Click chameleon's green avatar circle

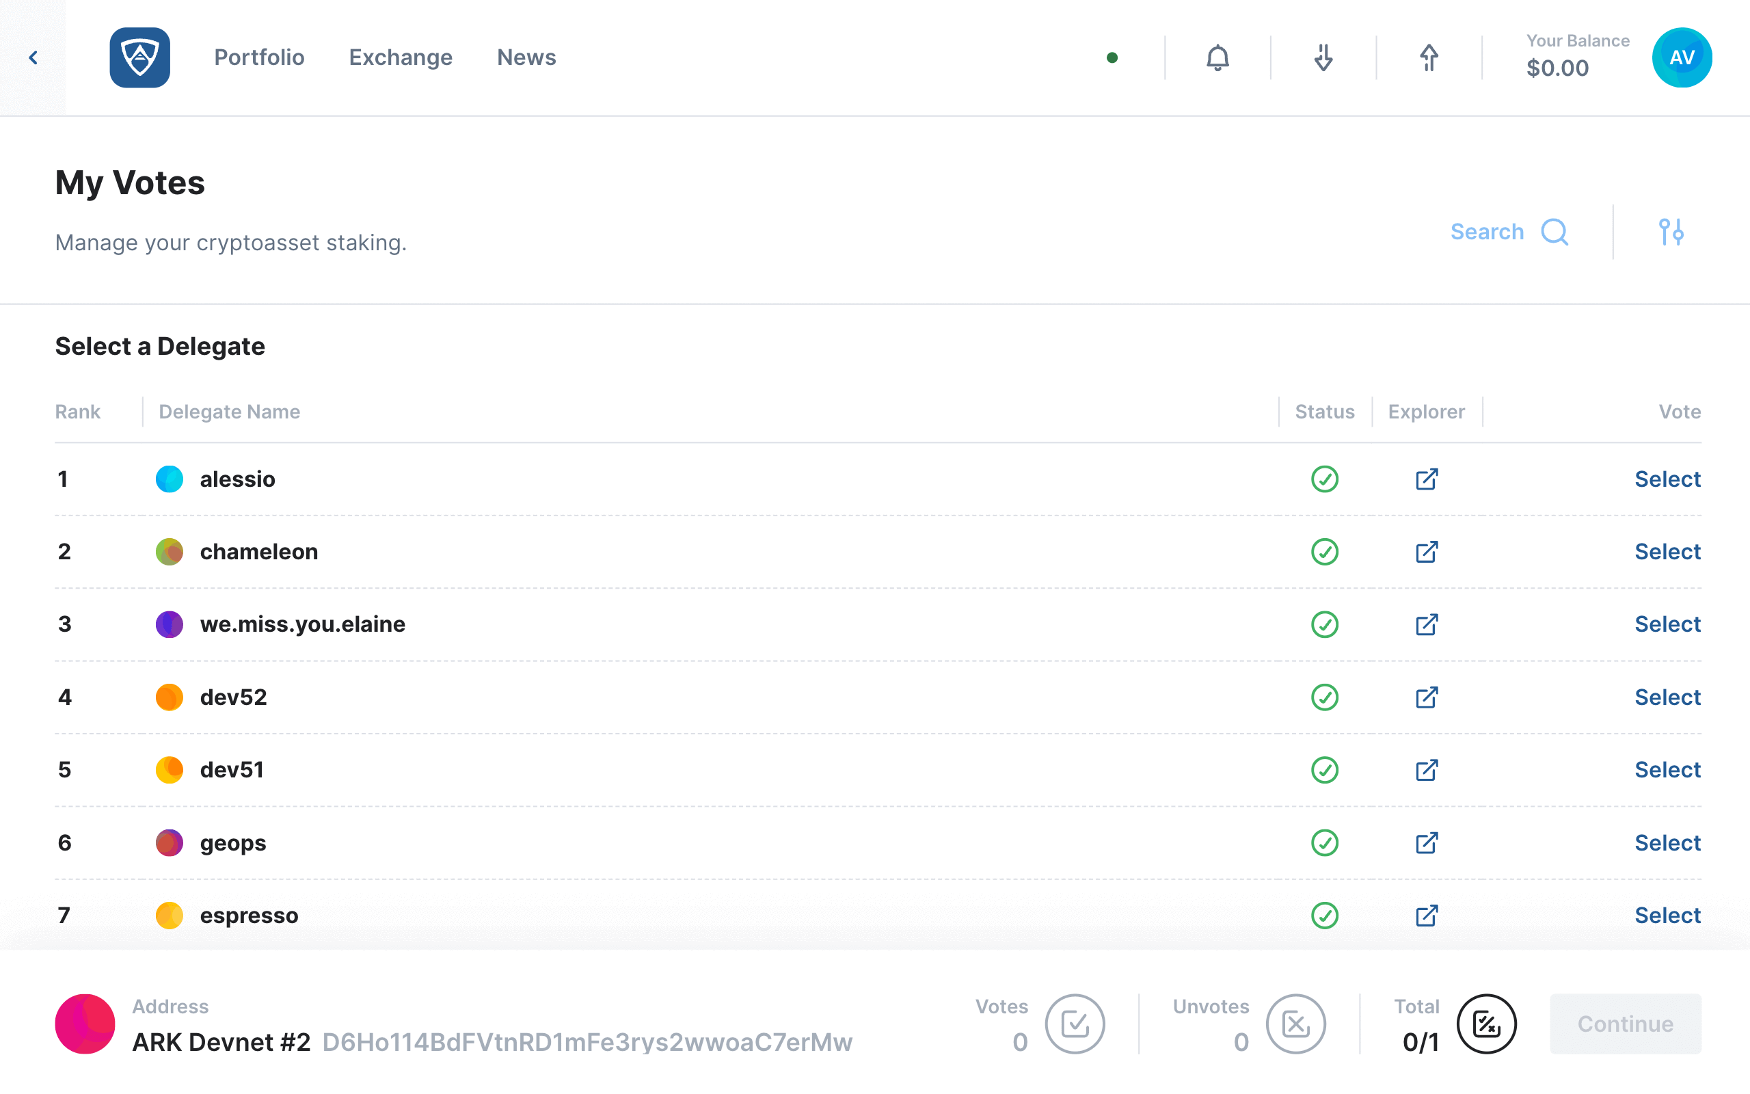[170, 552]
